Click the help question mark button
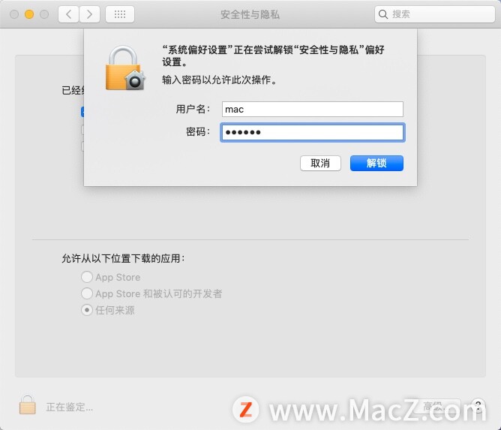This screenshot has width=501, height=430. (478, 406)
